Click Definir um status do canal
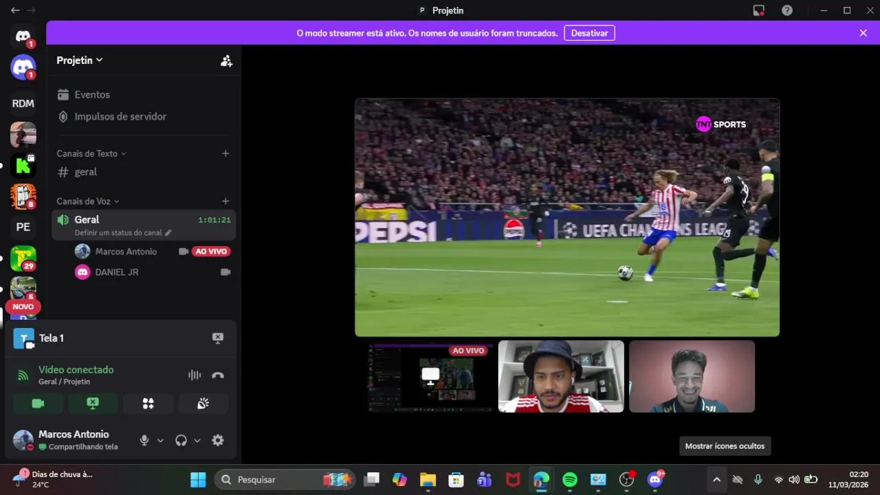Screen dimensions: 880x495 click(123, 232)
